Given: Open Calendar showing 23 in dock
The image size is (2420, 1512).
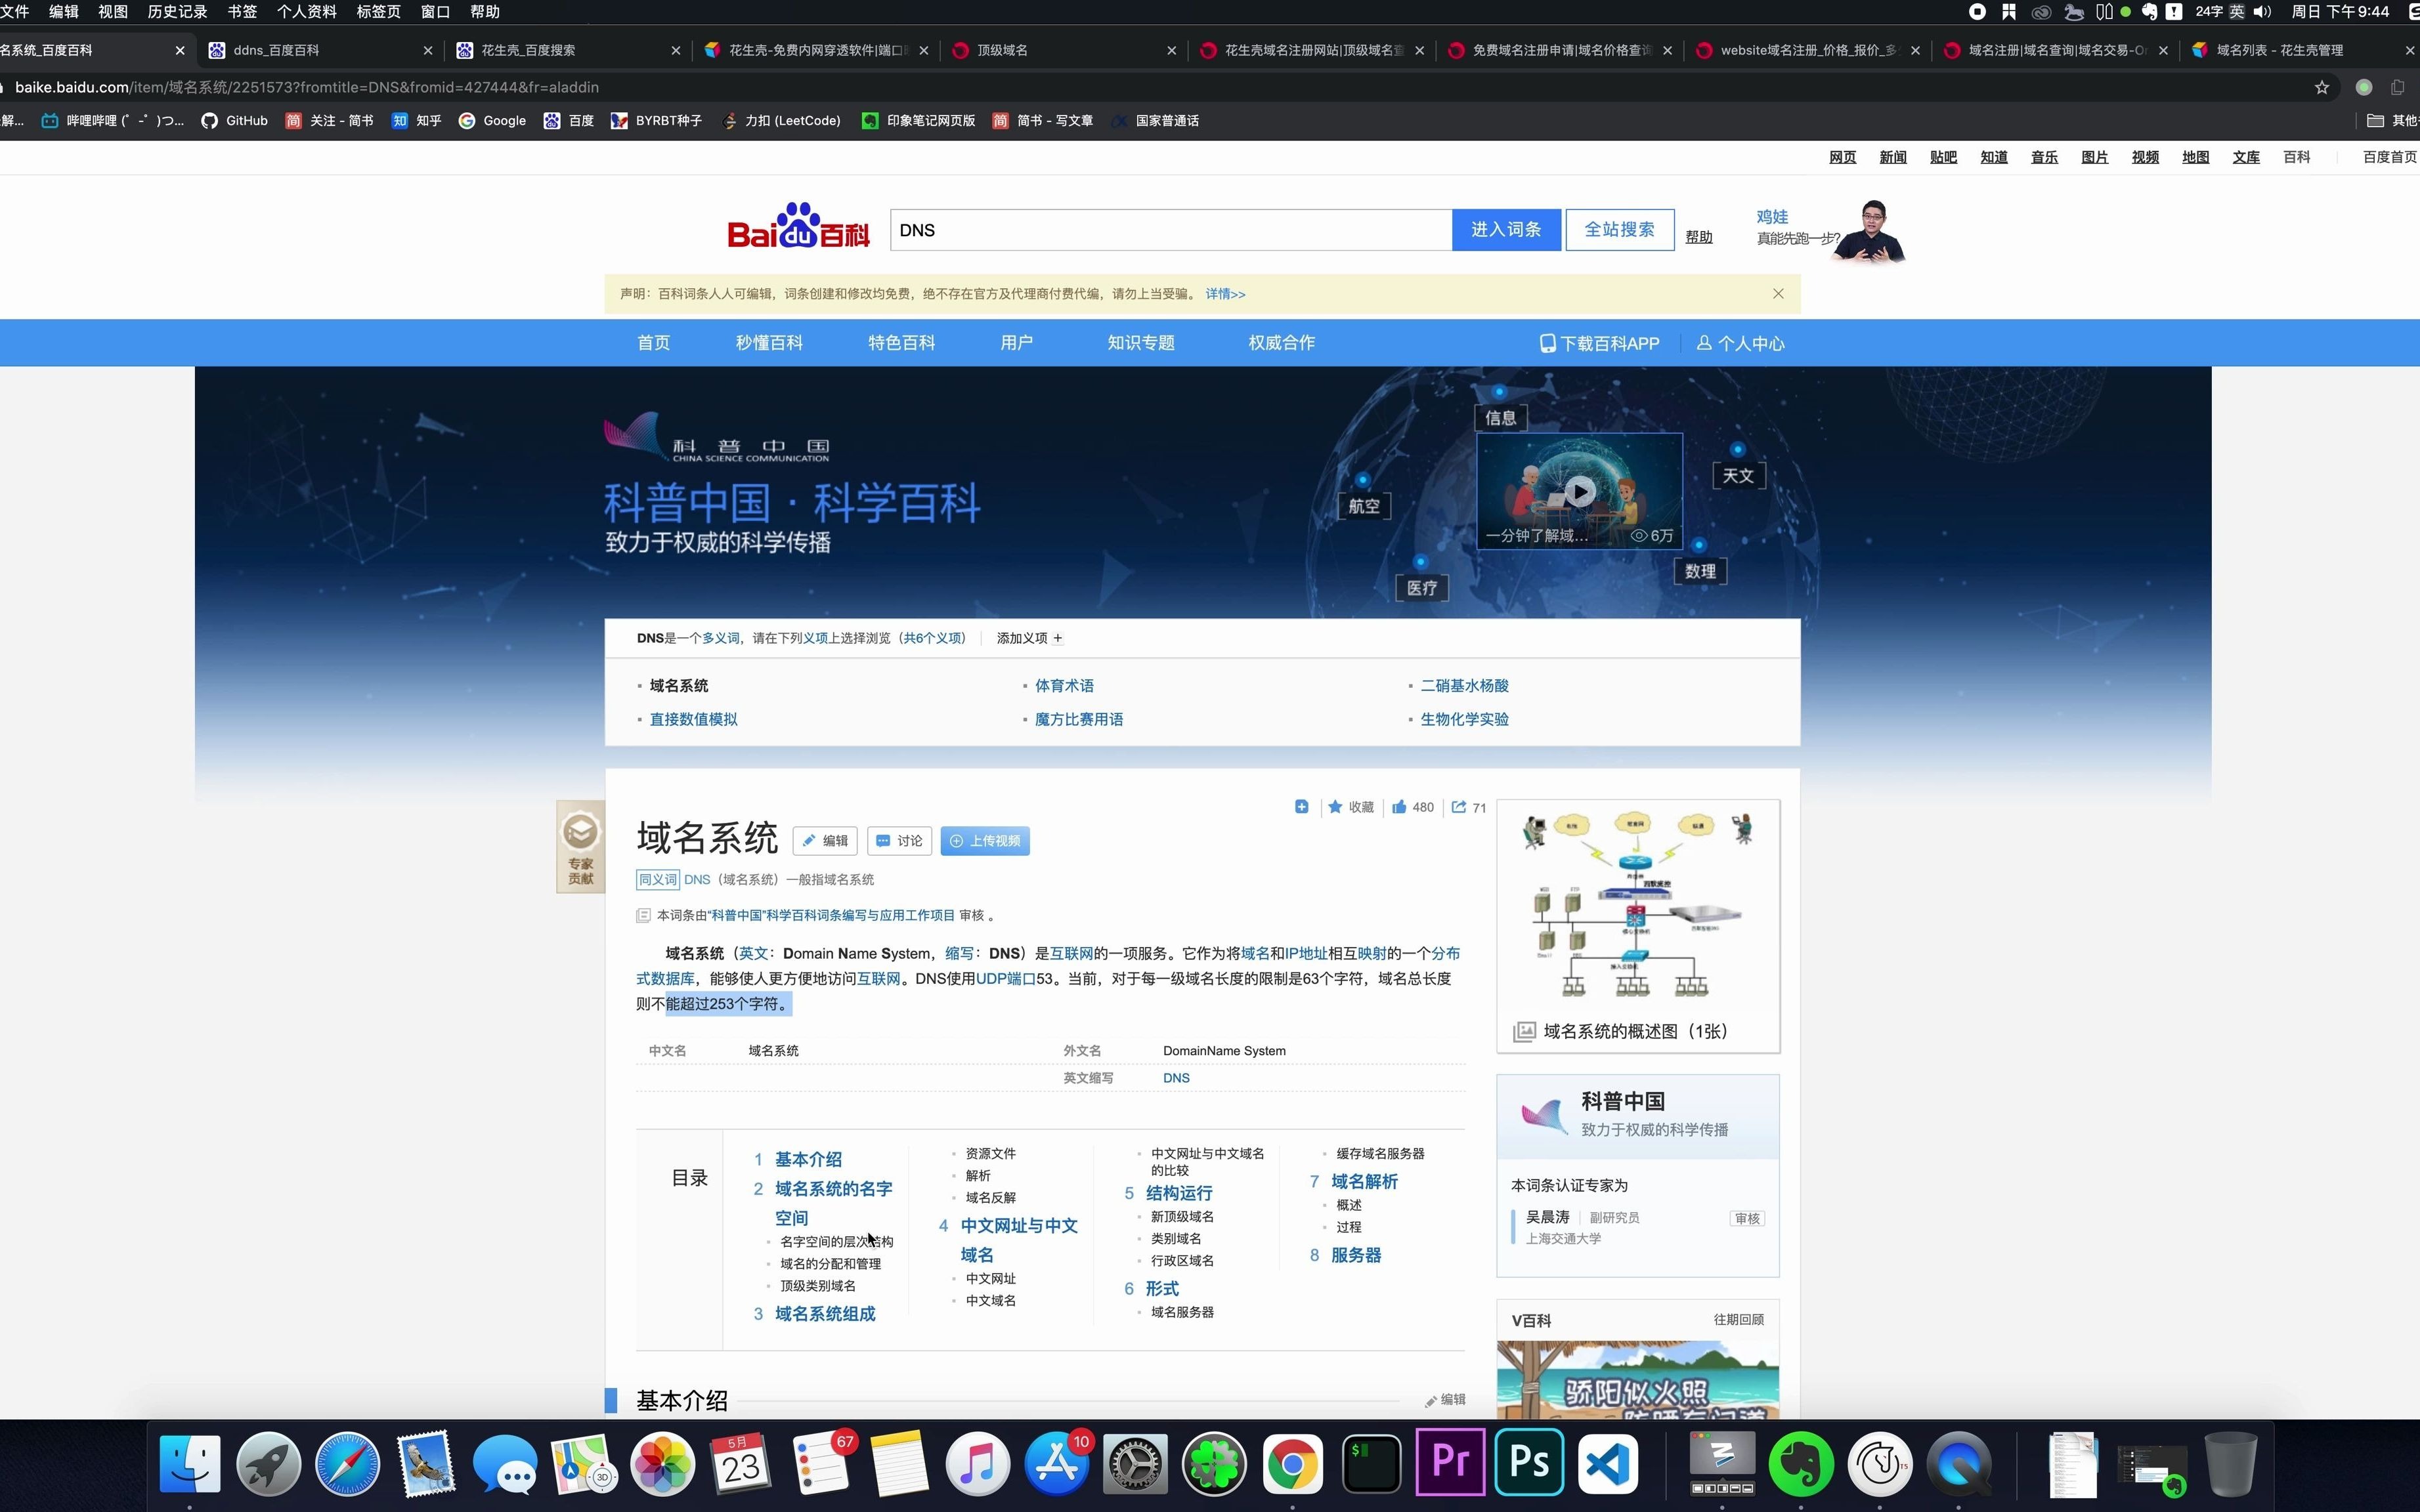Looking at the screenshot, I should (x=741, y=1464).
